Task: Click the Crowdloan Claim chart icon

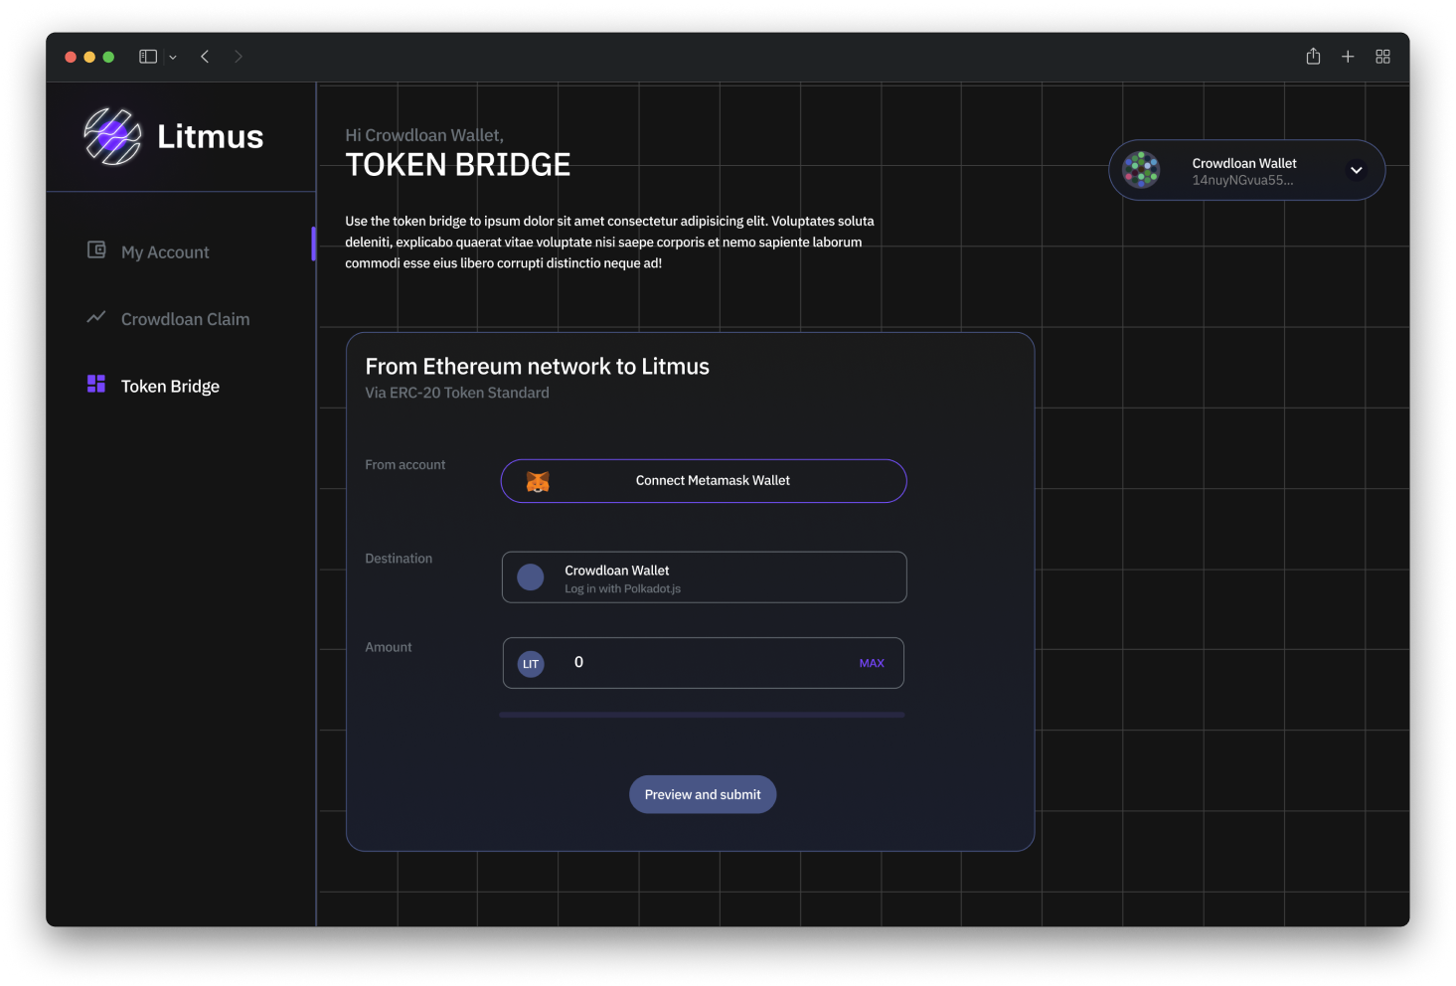Action: click(96, 317)
